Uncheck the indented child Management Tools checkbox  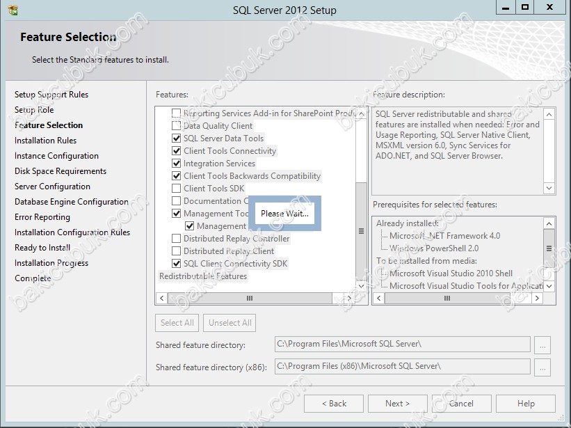189,226
